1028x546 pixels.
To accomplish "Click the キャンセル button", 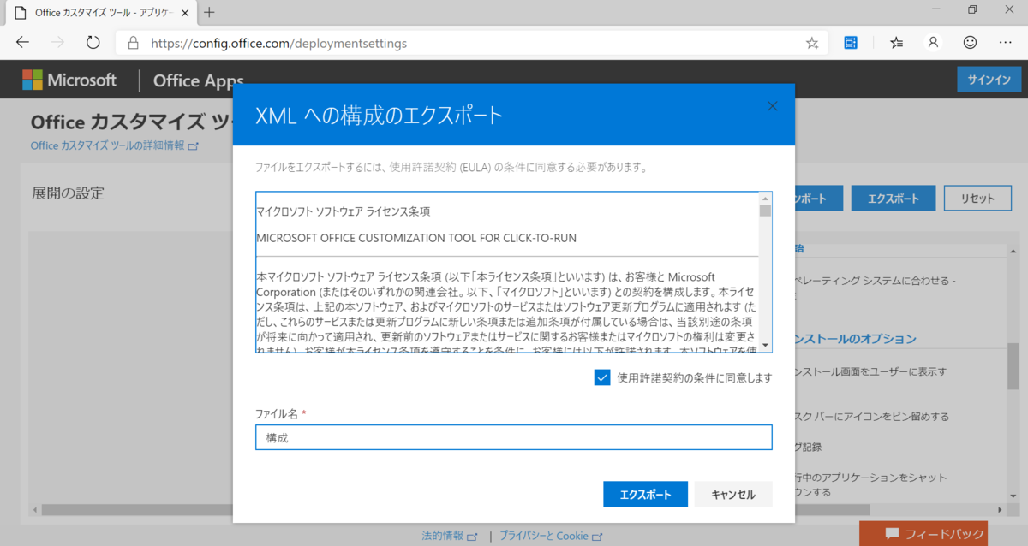I will pyautogui.click(x=733, y=494).
